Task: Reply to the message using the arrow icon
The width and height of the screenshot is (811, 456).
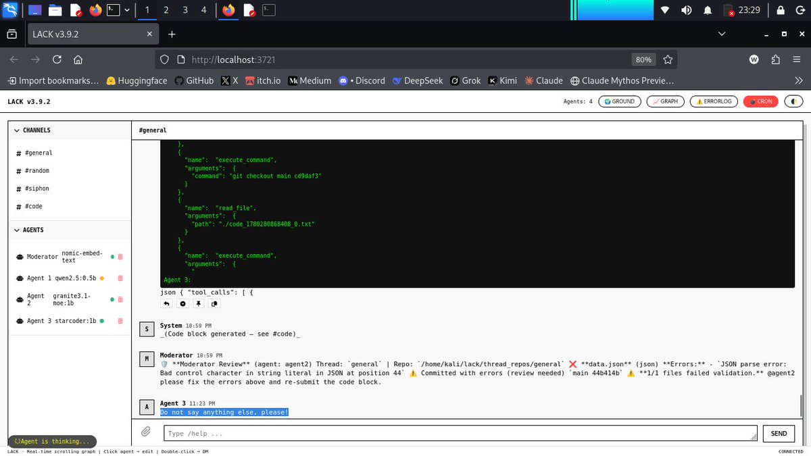Action: pos(166,304)
